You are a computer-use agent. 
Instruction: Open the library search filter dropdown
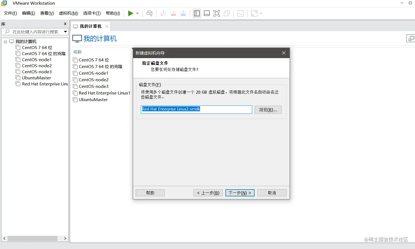click(65, 32)
